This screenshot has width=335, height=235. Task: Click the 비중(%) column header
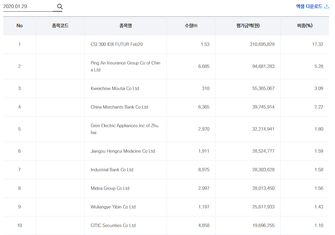click(305, 26)
